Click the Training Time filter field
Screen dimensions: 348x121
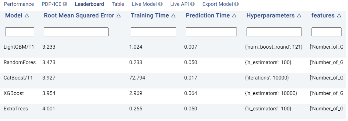[153, 32]
